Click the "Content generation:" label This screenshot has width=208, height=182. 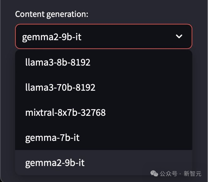(x=52, y=14)
